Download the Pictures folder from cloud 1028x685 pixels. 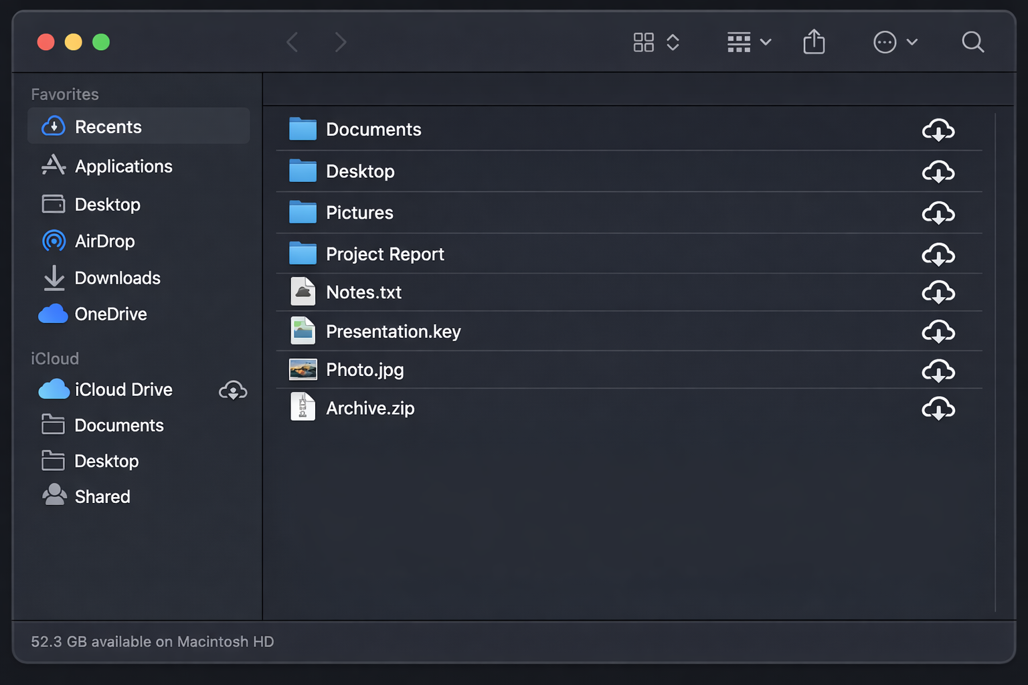coord(938,213)
